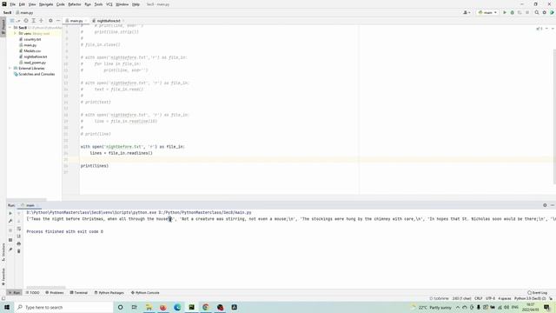Open the Python Packages tool window
Image resolution: width=556 pixels, height=313 pixels.
click(109, 293)
